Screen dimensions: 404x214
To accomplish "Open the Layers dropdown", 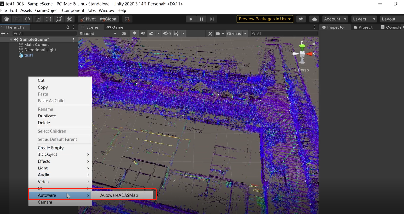I will pos(364,19).
